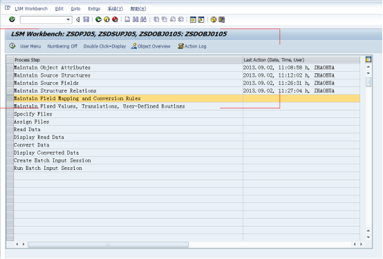Click the First Page icon

coord(156,19)
